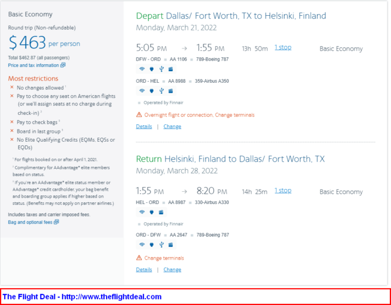Click Change for the Dallas to Helsinki flight

pyautogui.click(x=172, y=127)
